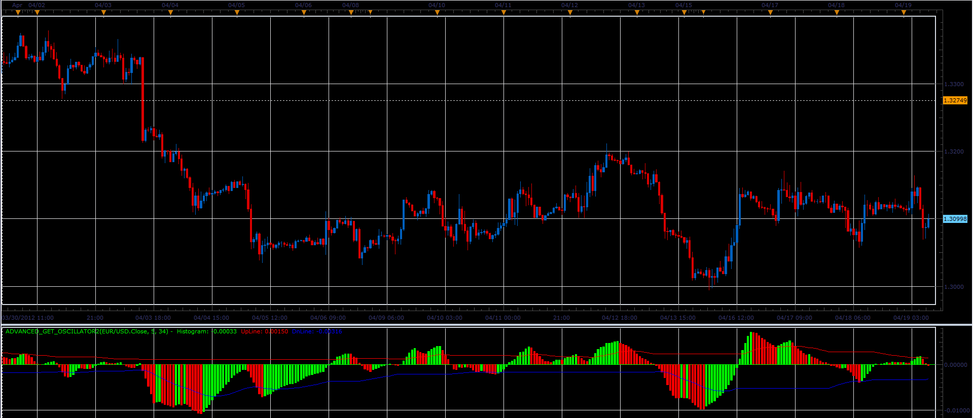Click the Histogram: -0.00033 readout
Image resolution: width=973 pixels, height=418 pixels.
[x=206, y=331]
